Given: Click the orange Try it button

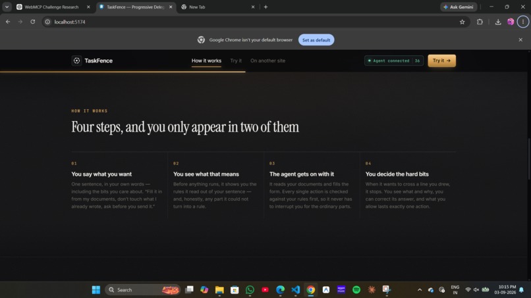Looking at the screenshot, I should (x=441, y=61).
